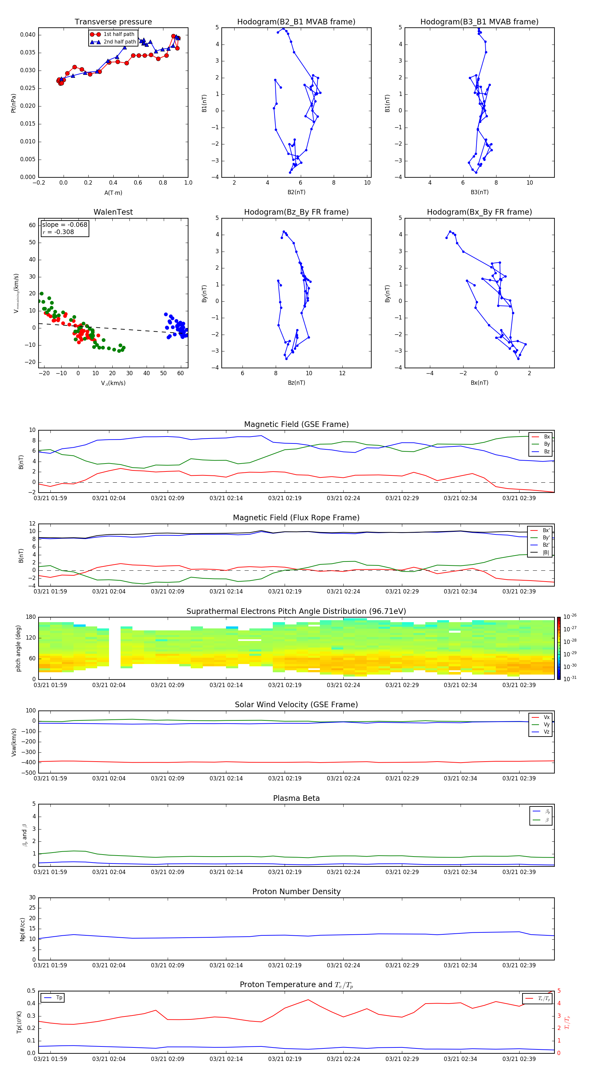Click the 'Hodogram(B2_B1 MVAB frame)' title
Viewport: 593px width, 1088px height.
click(296, 22)
